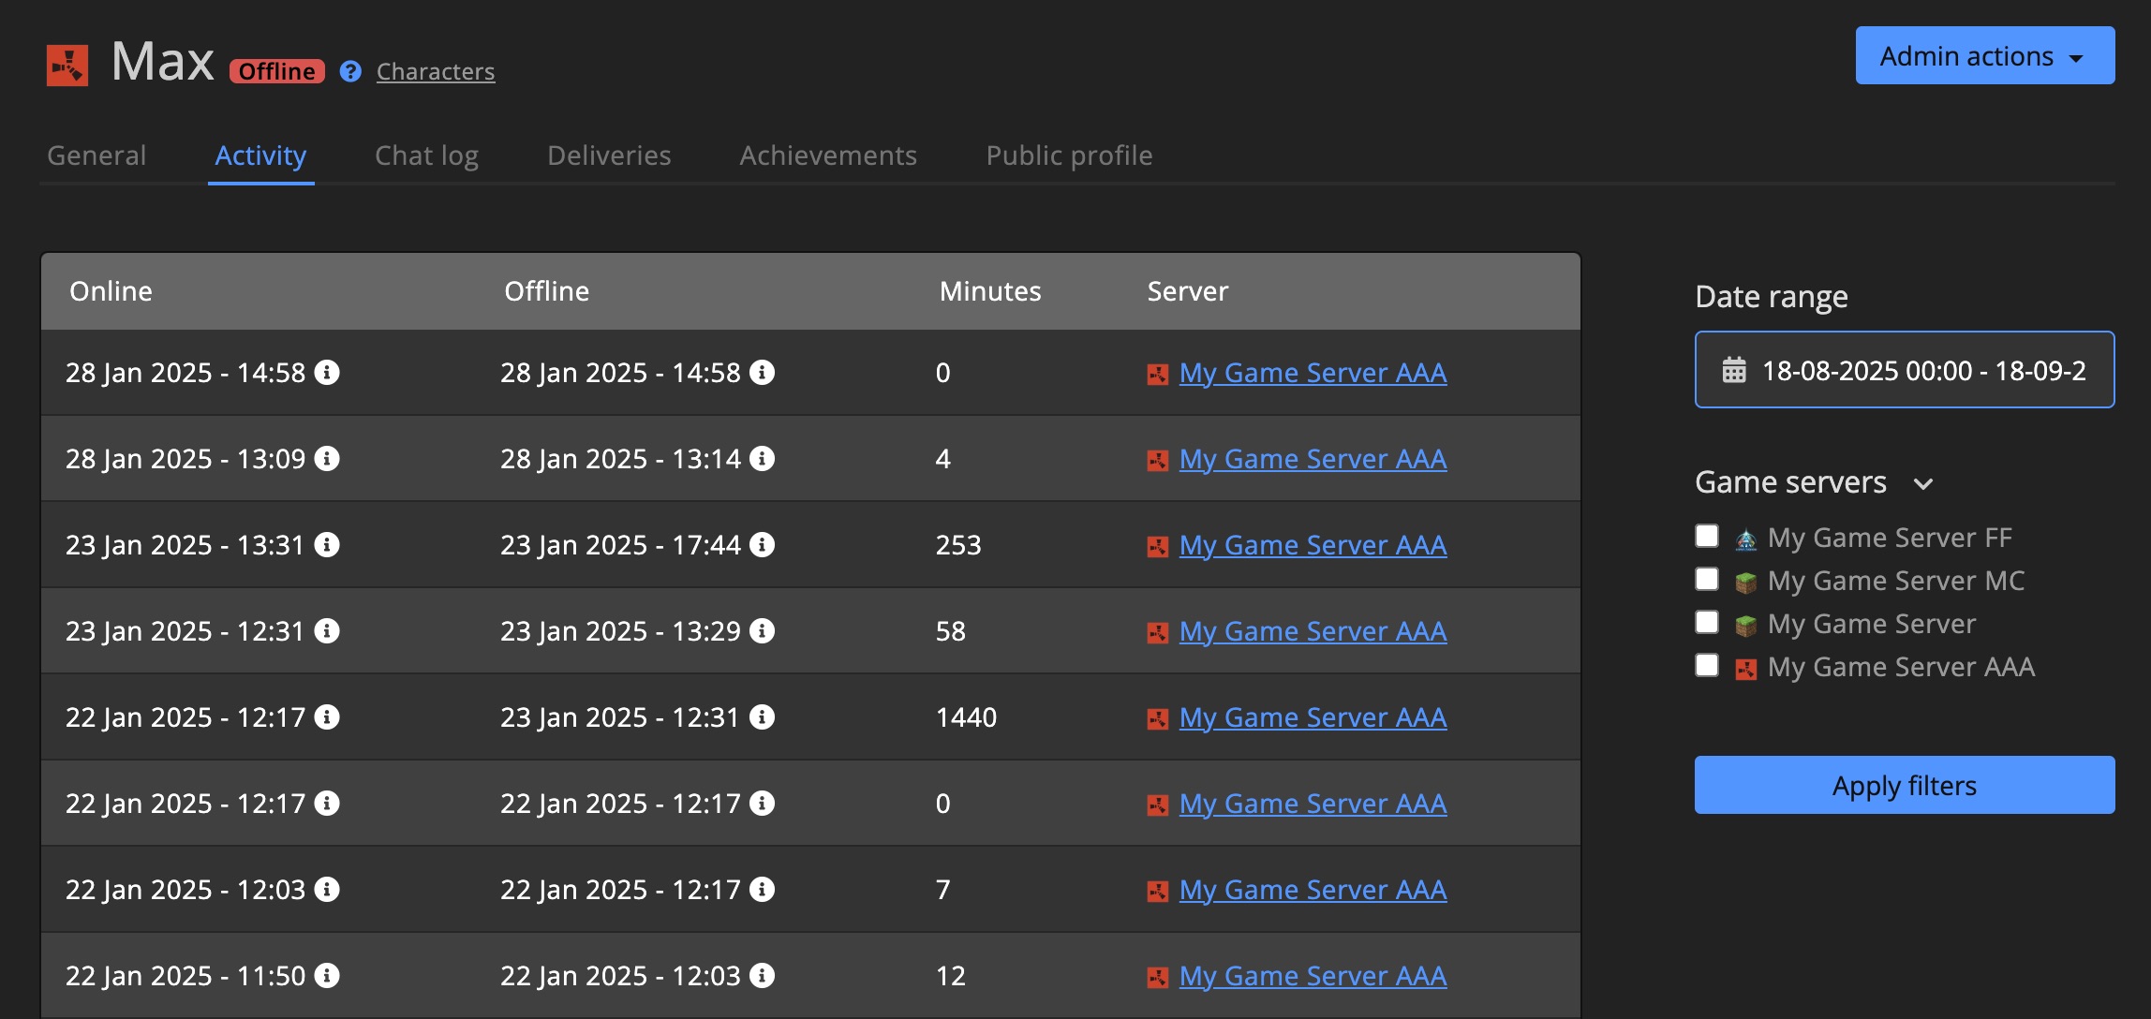Follow the Characters link
The width and height of the screenshot is (2151, 1019).
coord(436,71)
